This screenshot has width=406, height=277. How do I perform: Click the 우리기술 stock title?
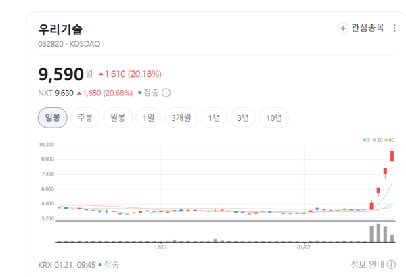click(65, 29)
